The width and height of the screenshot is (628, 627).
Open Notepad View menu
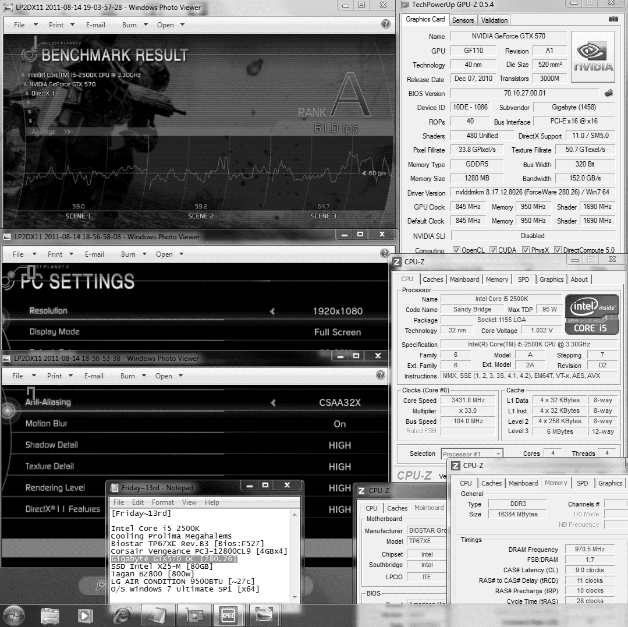coord(189,502)
